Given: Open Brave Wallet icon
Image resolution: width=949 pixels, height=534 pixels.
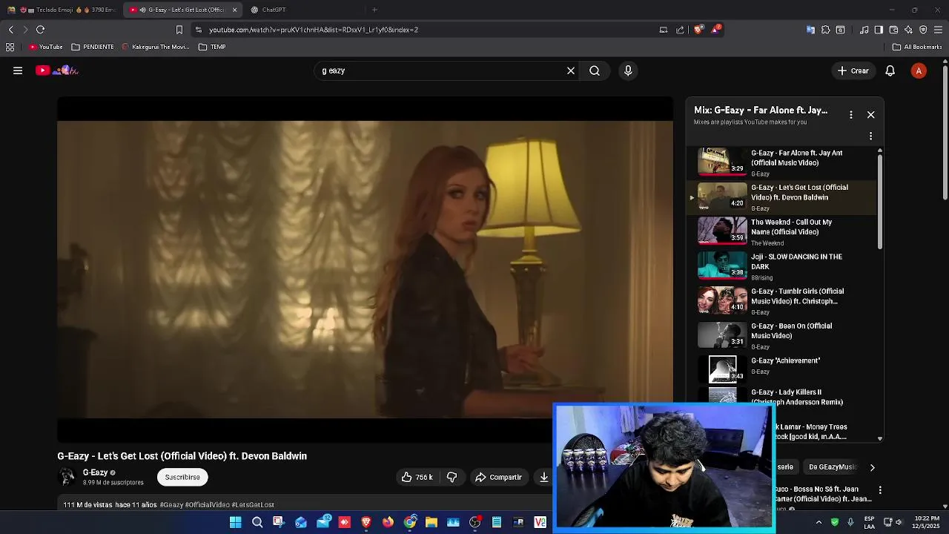Looking at the screenshot, I should (893, 30).
